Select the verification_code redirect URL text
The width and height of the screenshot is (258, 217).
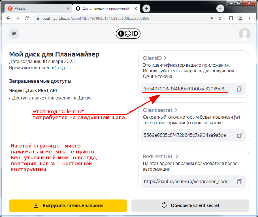(x=186, y=181)
